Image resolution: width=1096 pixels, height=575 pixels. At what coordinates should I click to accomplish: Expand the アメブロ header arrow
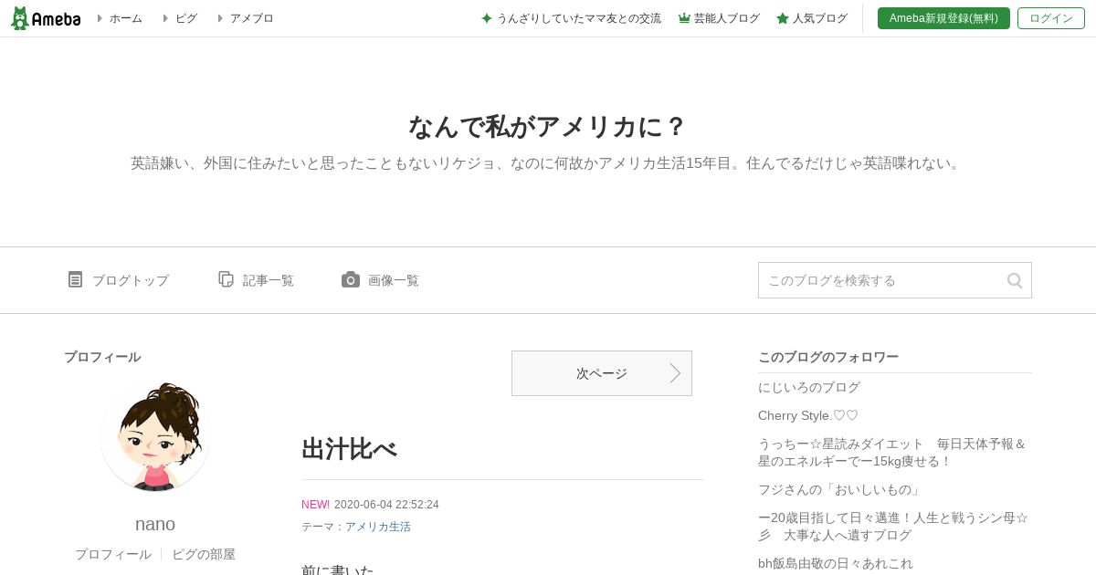(220, 18)
